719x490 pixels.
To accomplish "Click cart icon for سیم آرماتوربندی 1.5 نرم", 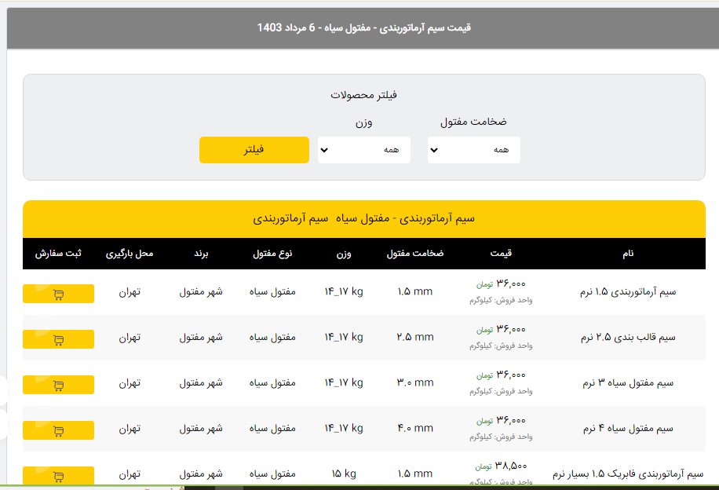I will (59, 294).
